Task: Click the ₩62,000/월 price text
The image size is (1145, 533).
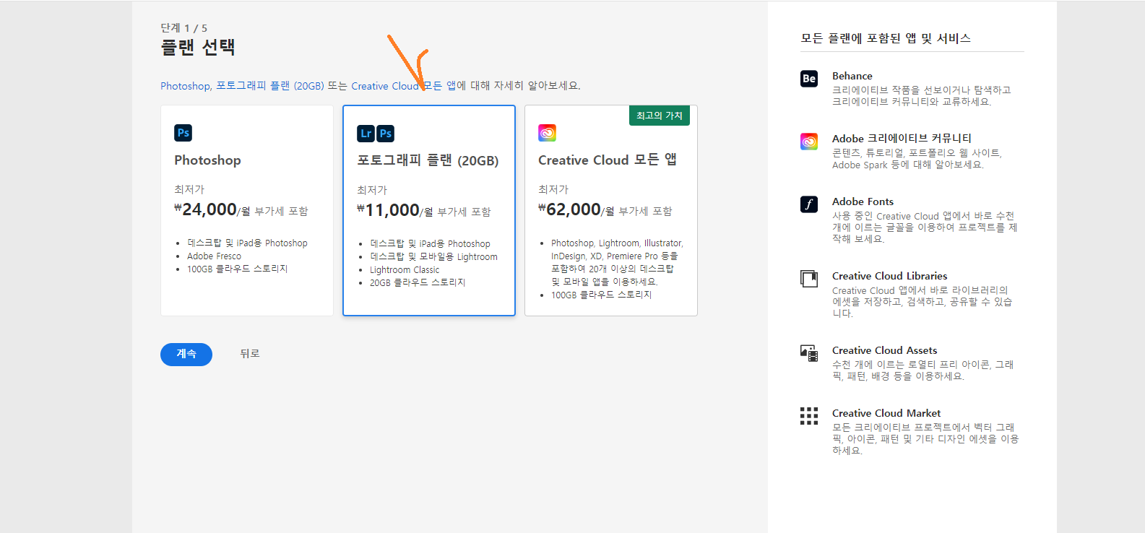Action: tap(576, 210)
